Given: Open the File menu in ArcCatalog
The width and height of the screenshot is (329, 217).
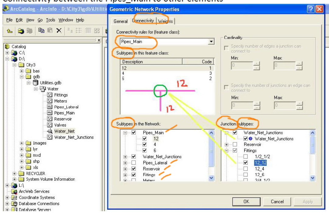Looking at the screenshot, I should click(9, 20).
